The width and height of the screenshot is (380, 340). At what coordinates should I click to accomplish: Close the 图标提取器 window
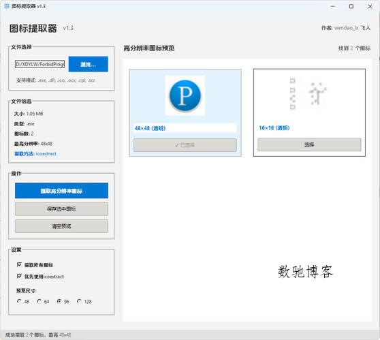click(370, 6)
